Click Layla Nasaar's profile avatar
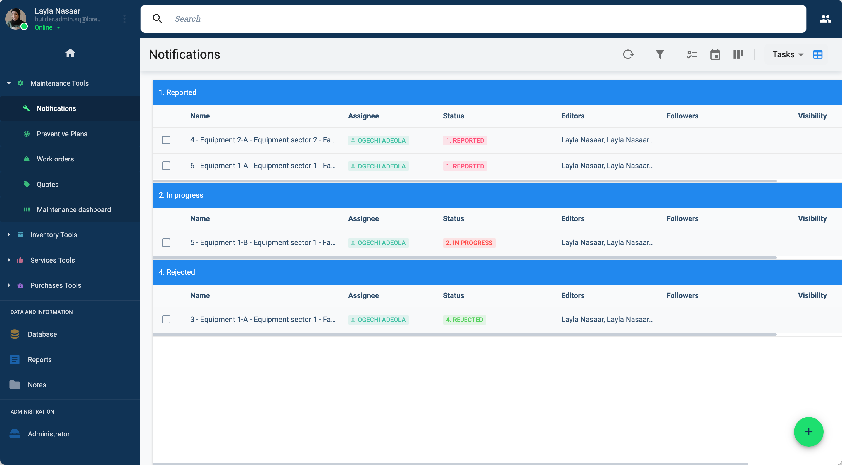 (16, 19)
